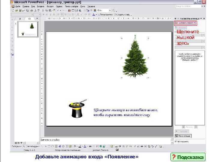216x162 pixels.
Task: Click the Показ слайдов button in task pane
Action: 183,136
